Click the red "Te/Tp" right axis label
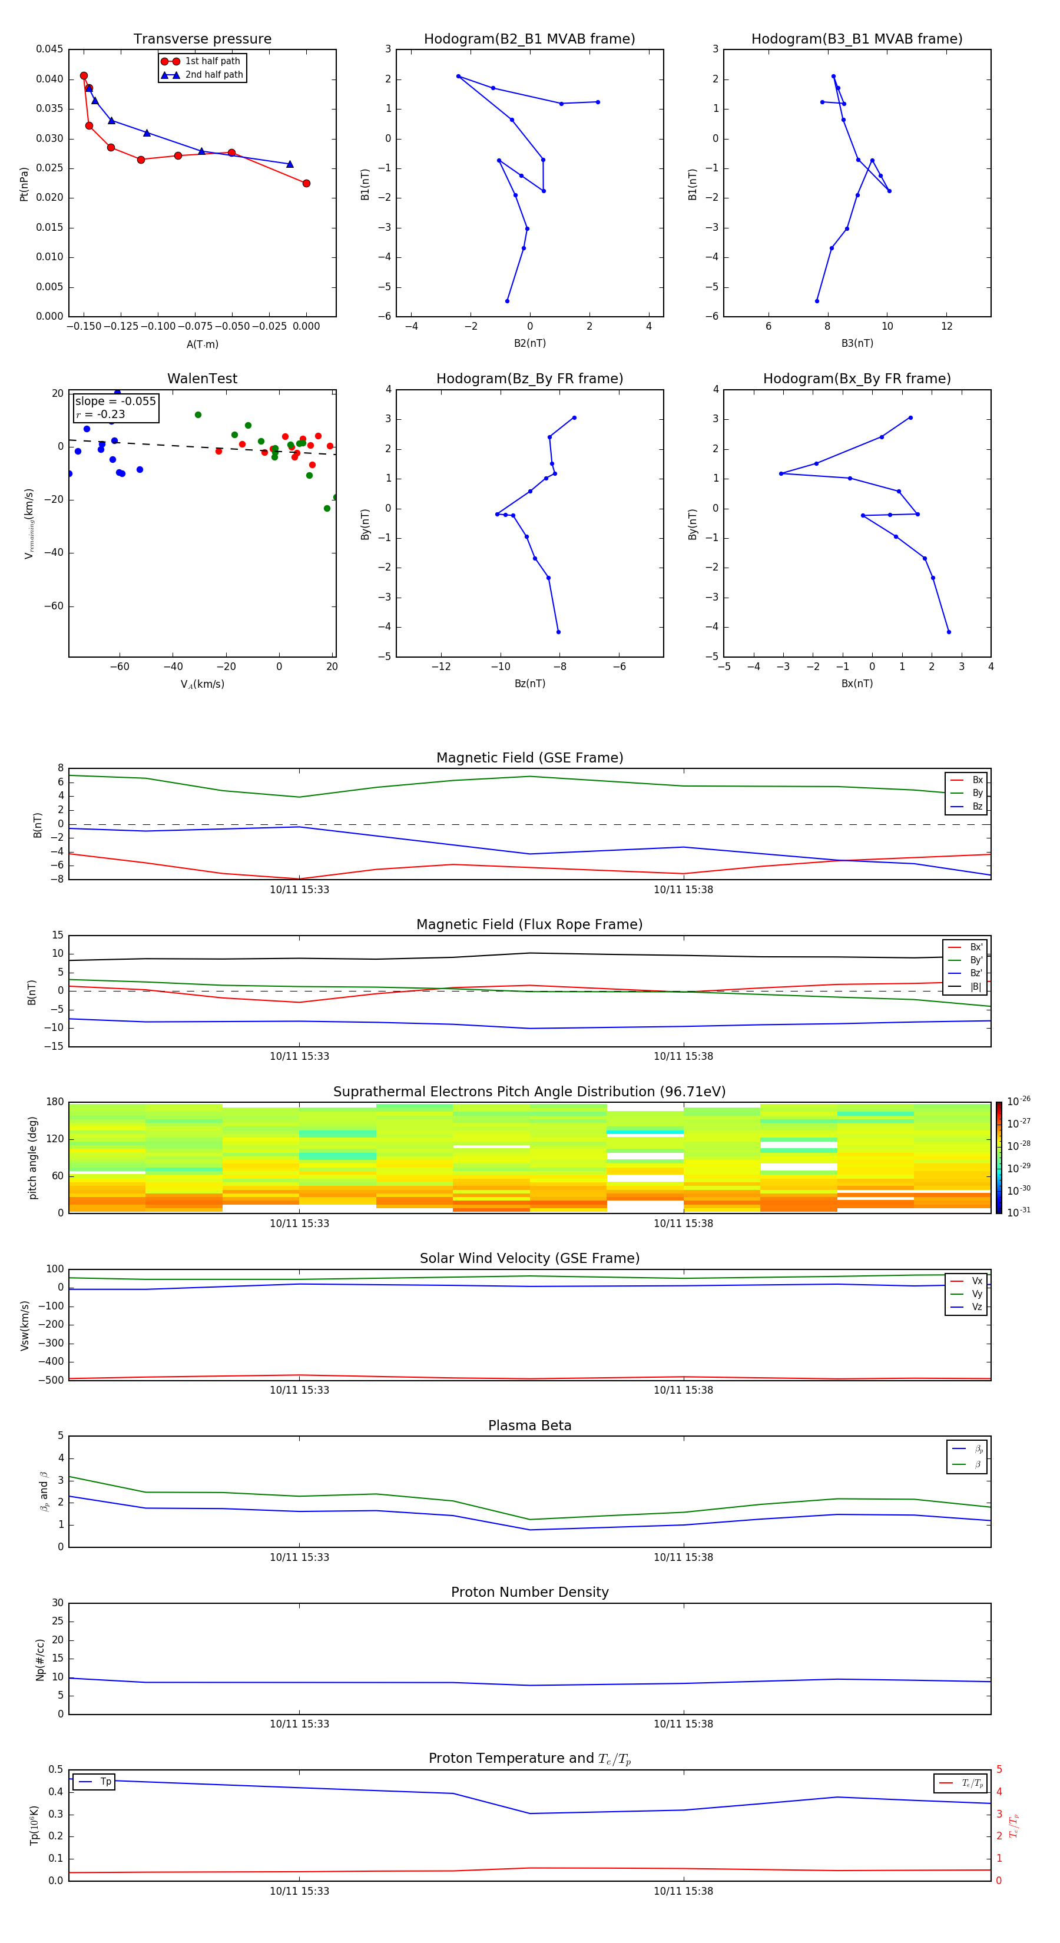1060x1943 pixels. tap(1013, 1825)
